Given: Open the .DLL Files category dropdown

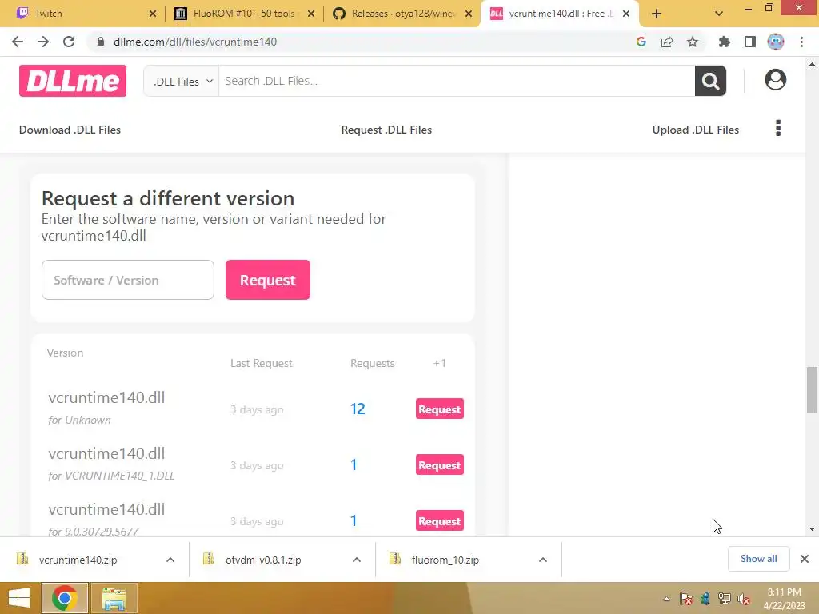Looking at the screenshot, I should click(x=182, y=81).
